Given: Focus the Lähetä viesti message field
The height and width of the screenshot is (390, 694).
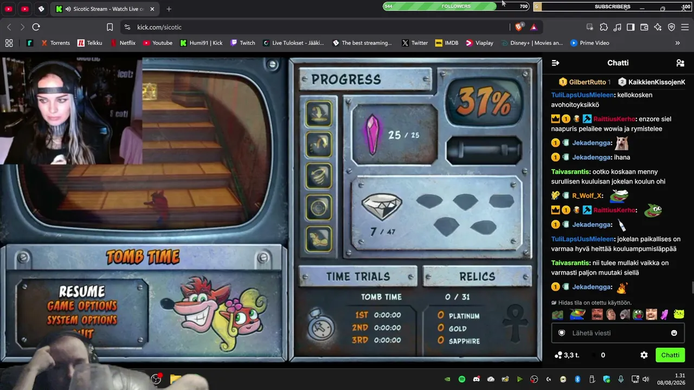Looking at the screenshot, I should click(618, 333).
